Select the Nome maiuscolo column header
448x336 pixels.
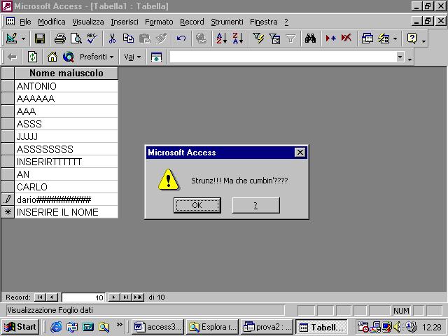66,73
